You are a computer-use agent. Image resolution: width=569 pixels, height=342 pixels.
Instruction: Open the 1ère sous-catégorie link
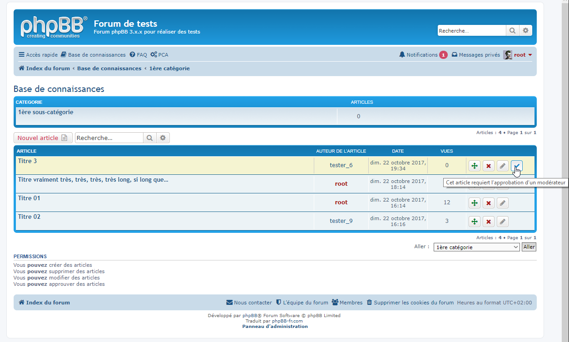click(45, 112)
